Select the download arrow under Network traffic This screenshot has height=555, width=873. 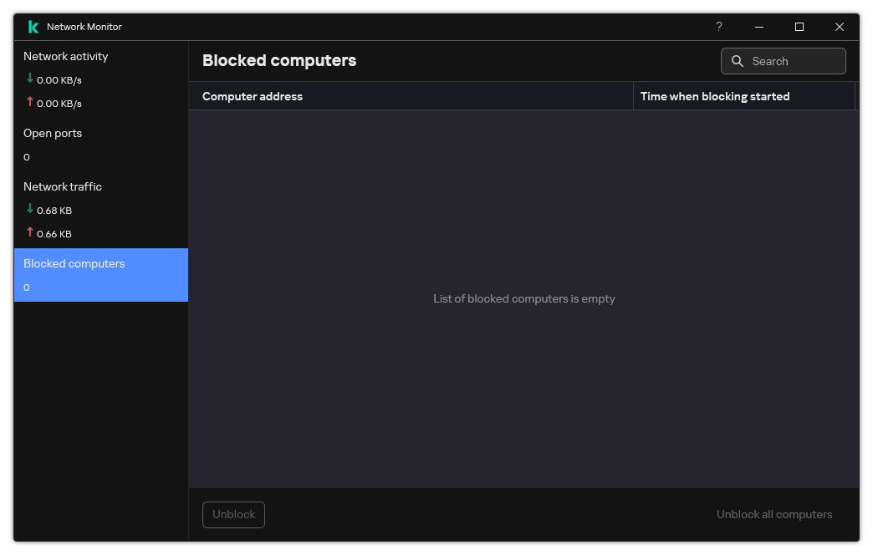(28, 210)
